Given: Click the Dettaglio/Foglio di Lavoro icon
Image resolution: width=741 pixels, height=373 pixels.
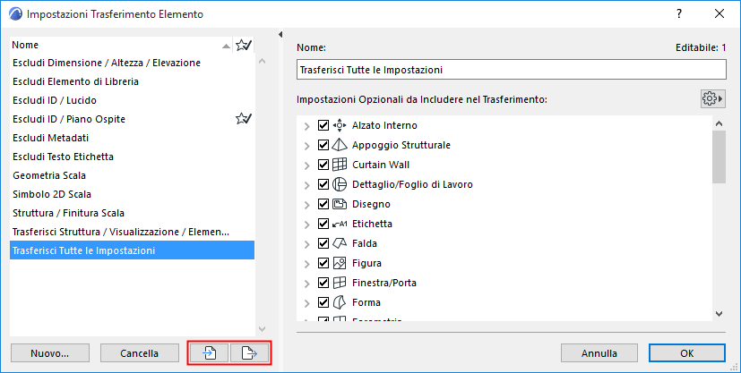Looking at the screenshot, I should pyautogui.click(x=340, y=184).
